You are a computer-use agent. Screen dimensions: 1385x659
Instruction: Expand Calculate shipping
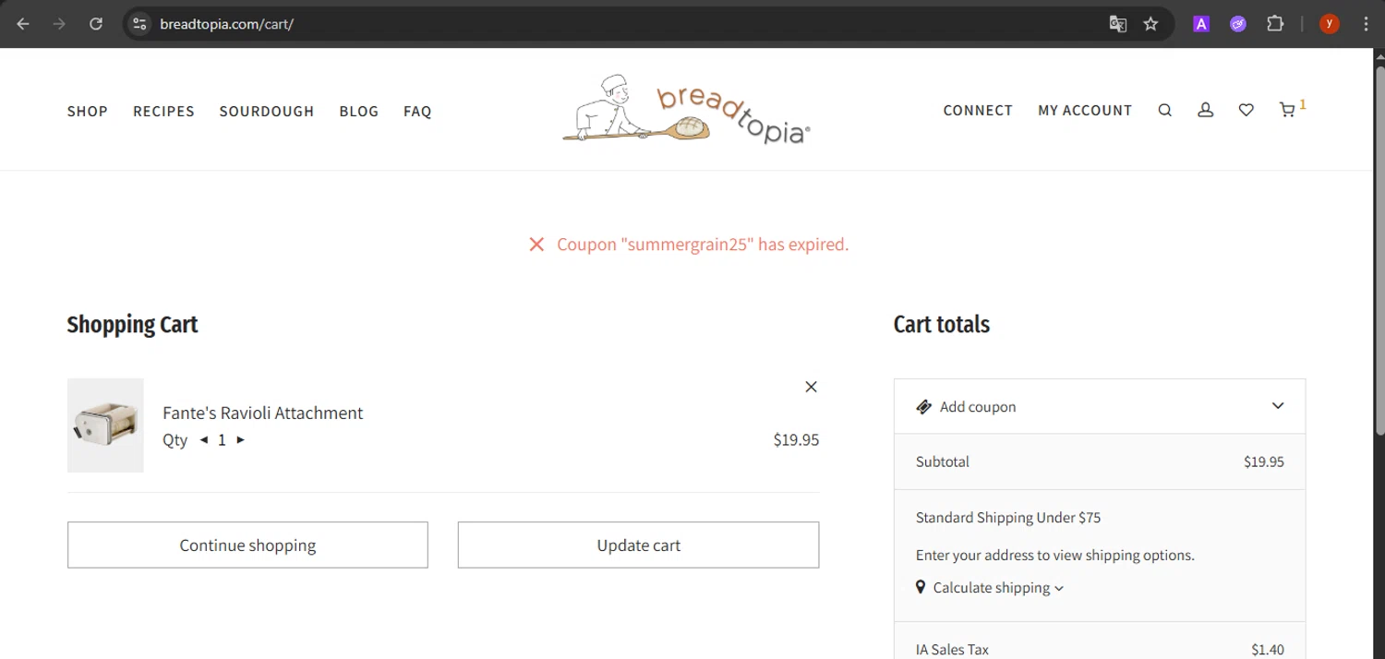pos(997,588)
